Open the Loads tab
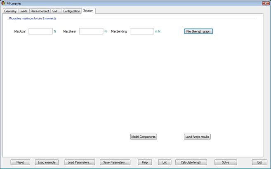Image resolution: width=271 pixels, height=169 pixels. [x=24, y=11]
